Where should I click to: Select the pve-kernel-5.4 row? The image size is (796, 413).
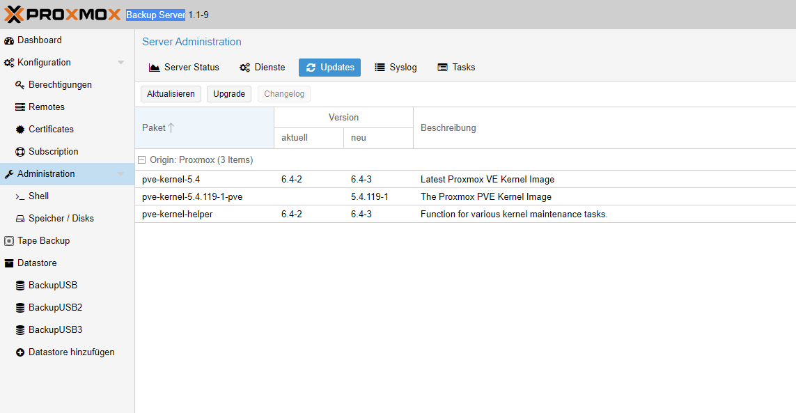click(x=465, y=179)
